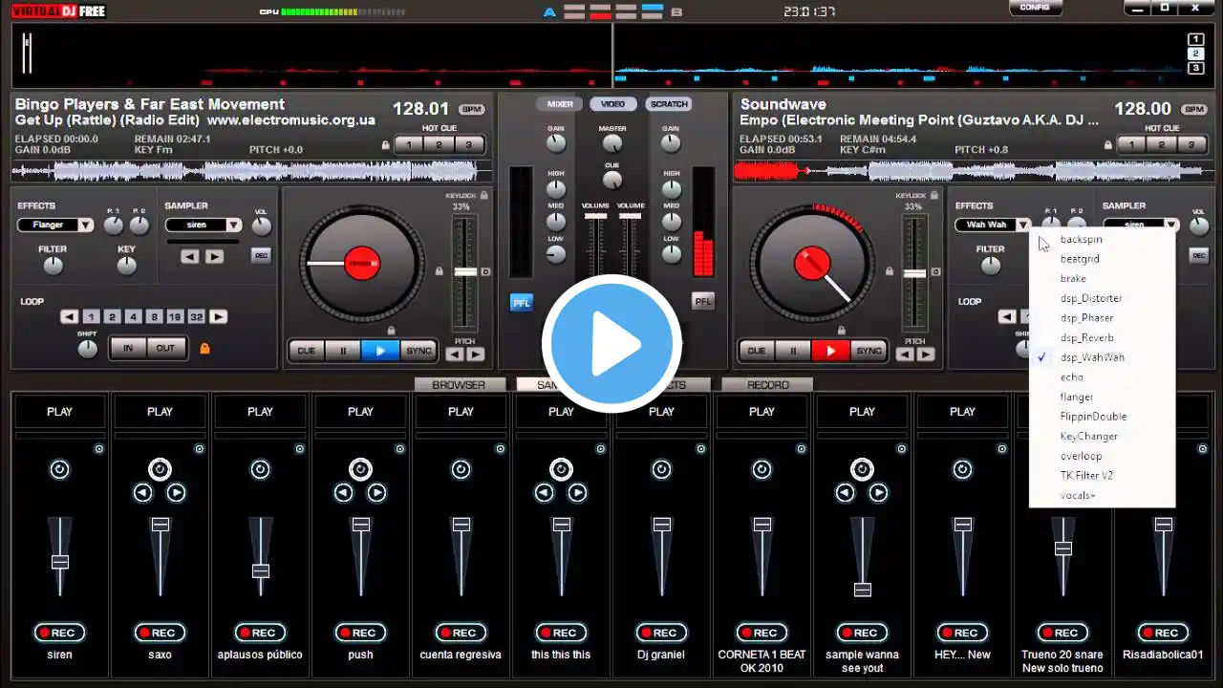Click the left deck CUE button
Screen dimensions: 1223x688
307,351
